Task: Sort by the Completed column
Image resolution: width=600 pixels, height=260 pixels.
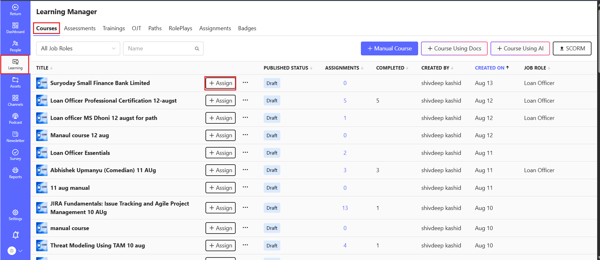Action: [x=392, y=68]
